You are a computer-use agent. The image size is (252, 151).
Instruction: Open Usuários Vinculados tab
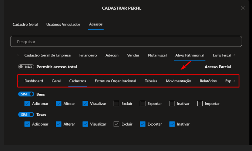coord(63,24)
